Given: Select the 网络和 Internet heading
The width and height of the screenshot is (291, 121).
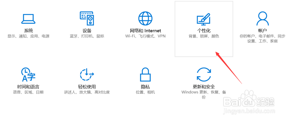Looking at the screenshot, I should click(145, 30).
